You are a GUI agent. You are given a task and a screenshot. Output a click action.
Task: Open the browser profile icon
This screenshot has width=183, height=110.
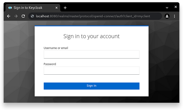[167, 16]
